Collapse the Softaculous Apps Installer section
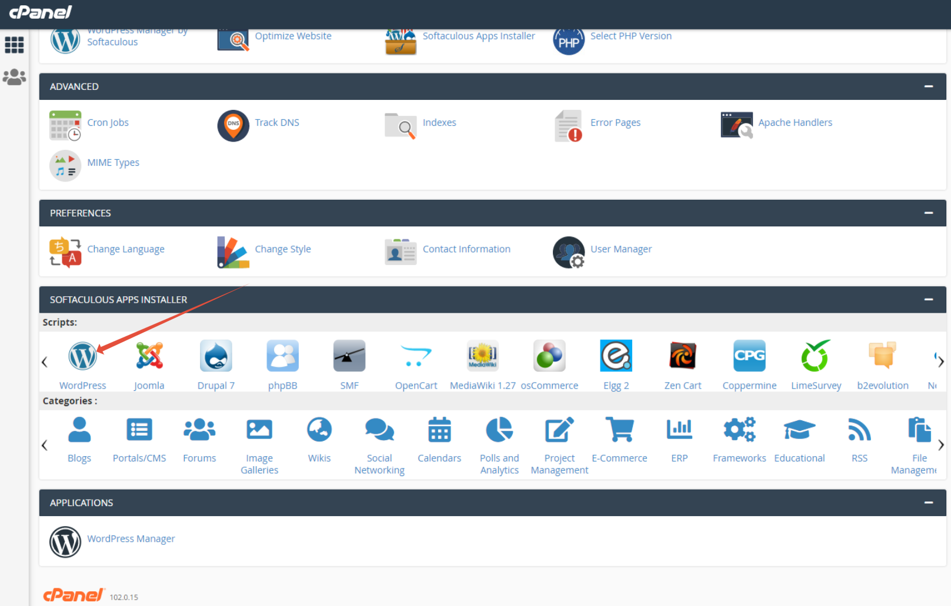 (929, 299)
